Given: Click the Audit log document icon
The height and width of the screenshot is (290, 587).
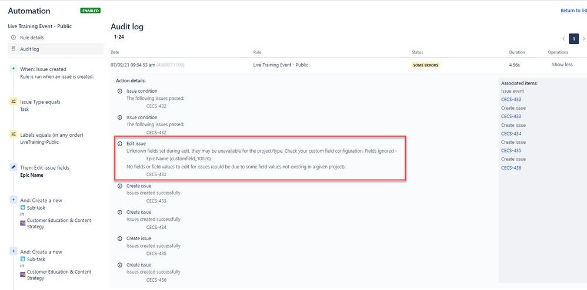Looking at the screenshot, I should 14,49.
